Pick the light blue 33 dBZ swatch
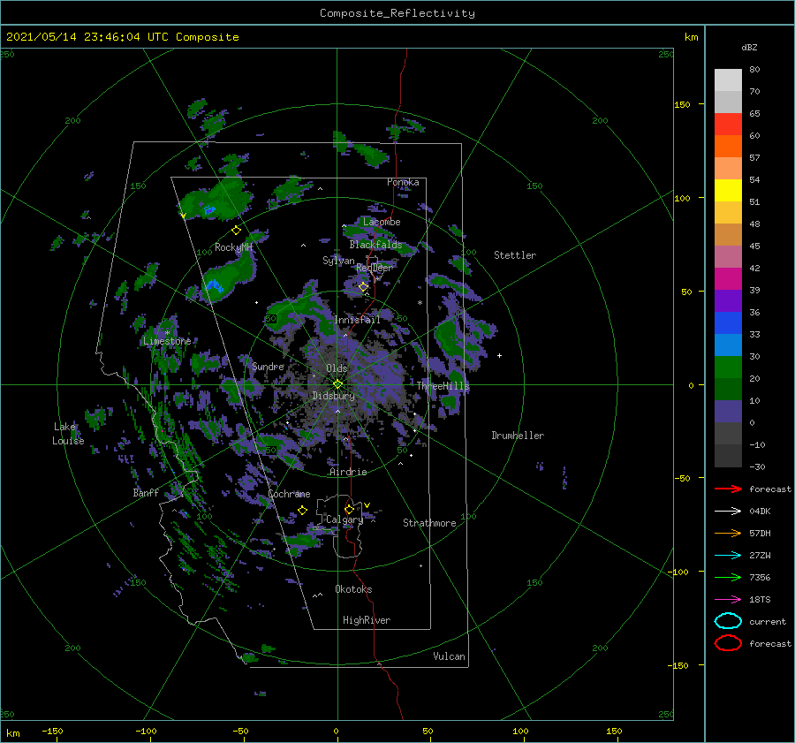The image size is (795, 743). click(x=728, y=345)
